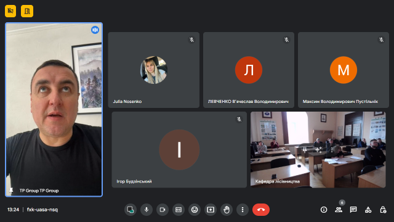Open host controls lock icon
This screenshot has height=222, width=394.
(383, 210)
